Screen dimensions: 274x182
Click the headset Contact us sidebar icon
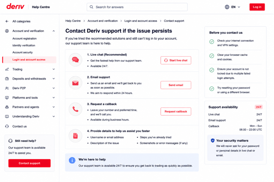coord(7,126)
